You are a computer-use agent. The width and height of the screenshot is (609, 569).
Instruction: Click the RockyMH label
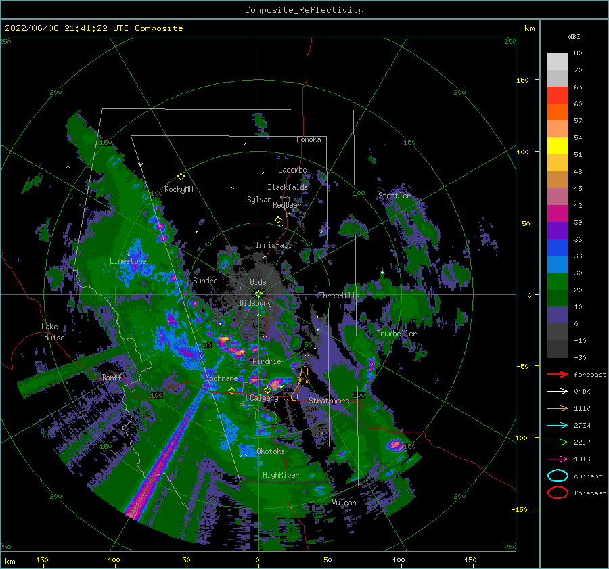(x=179, y=189)
